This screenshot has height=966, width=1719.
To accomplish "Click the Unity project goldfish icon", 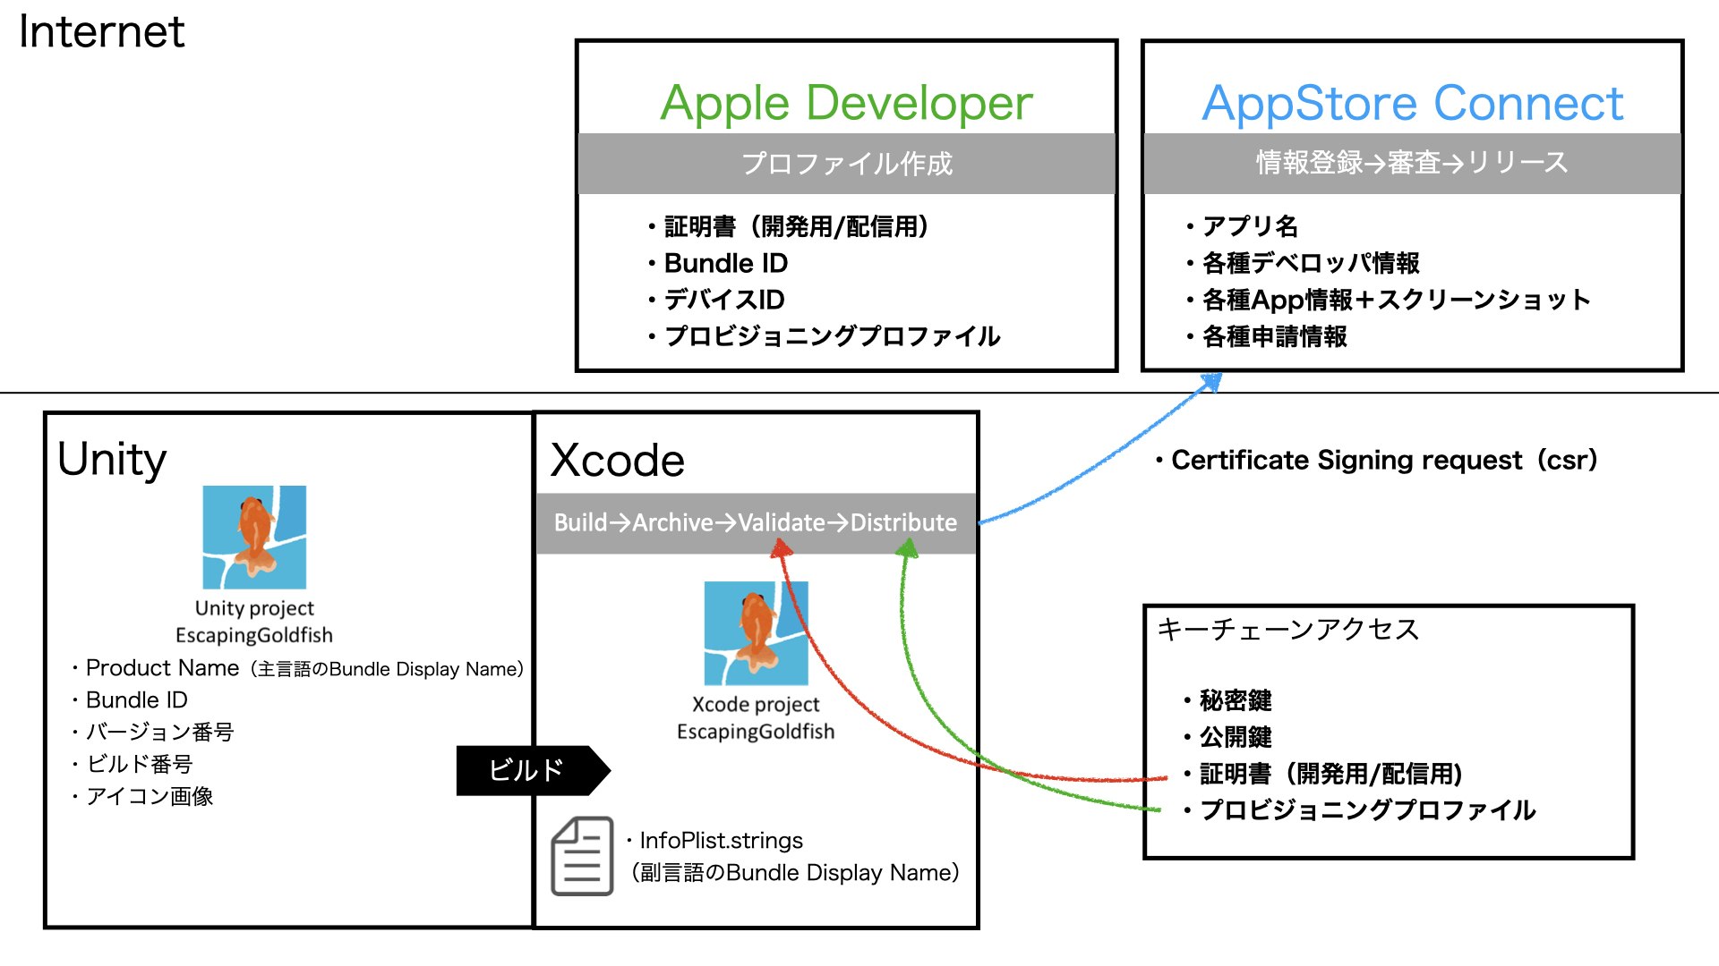I will tap(254, 537).
